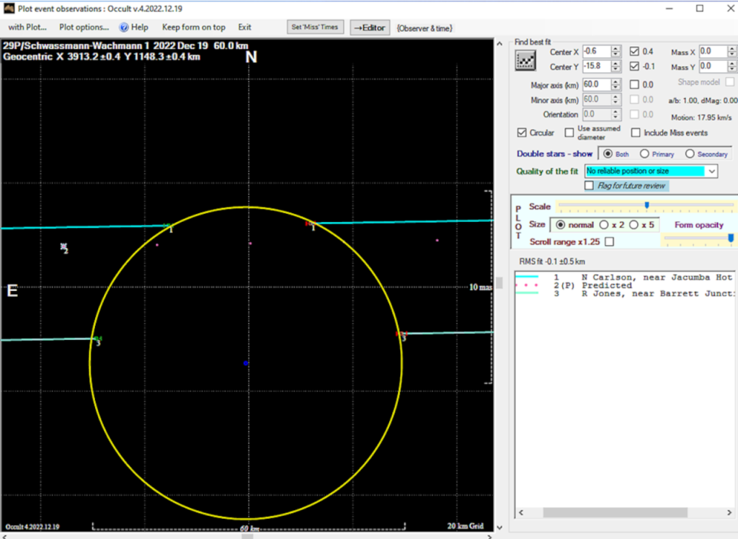The width and height of the screenshot is (738, 539).
Task: Show only Primary double stars
Action: coord(644,153)
